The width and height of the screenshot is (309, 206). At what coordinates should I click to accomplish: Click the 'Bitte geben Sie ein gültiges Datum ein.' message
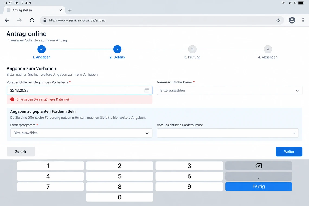[44, 99]
